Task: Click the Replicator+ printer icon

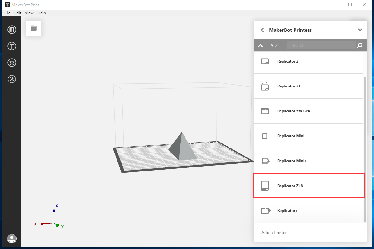Action: 266,211
